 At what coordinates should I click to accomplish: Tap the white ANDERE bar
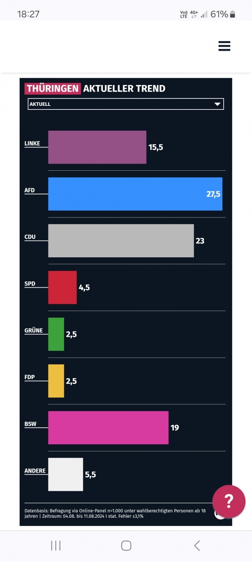point(65,474)
